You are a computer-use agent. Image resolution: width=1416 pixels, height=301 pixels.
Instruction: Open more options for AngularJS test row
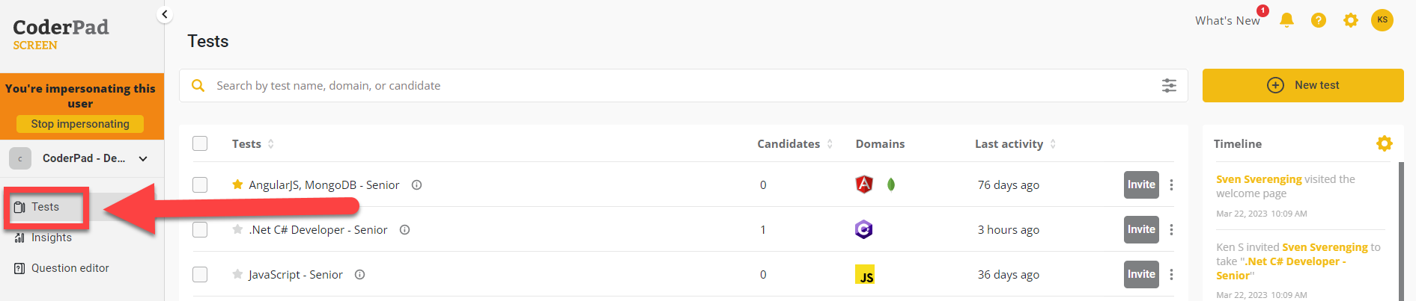1172,185
